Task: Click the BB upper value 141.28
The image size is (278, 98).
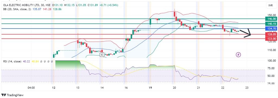Action: 47,9
